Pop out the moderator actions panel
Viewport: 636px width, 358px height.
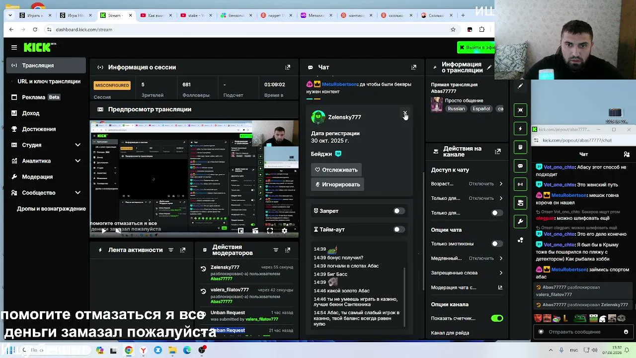[288, 250]
